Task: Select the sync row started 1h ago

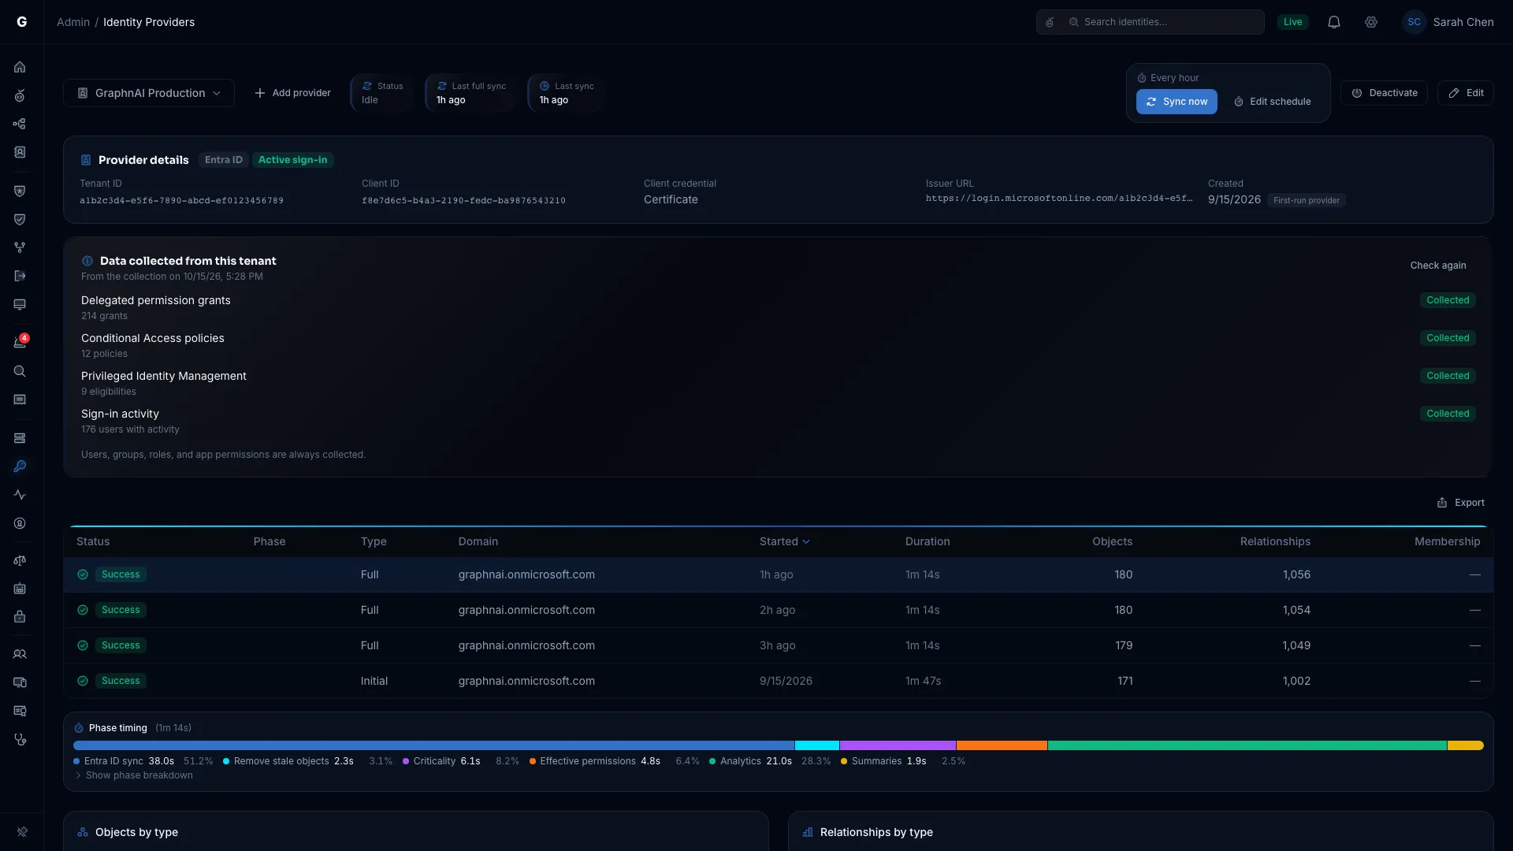Action: click(779, 574)
